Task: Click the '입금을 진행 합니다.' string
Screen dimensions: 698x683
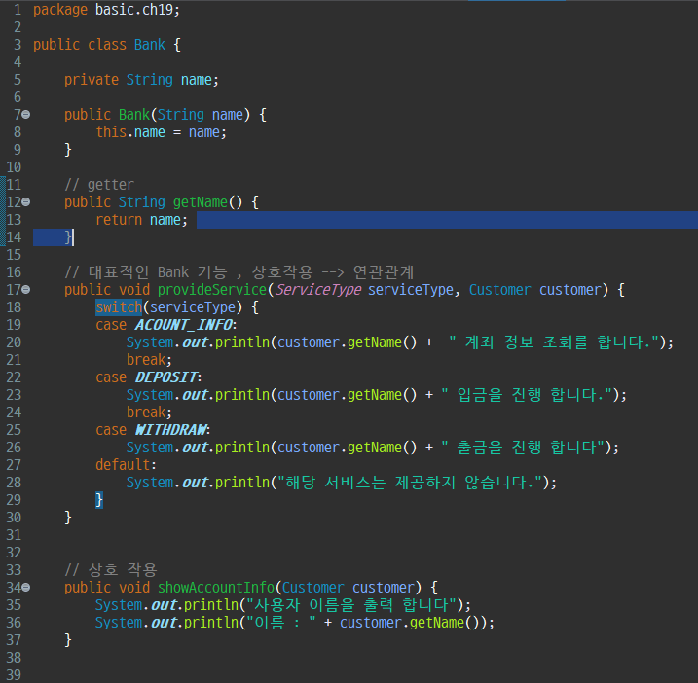Action: coord(527,395)
